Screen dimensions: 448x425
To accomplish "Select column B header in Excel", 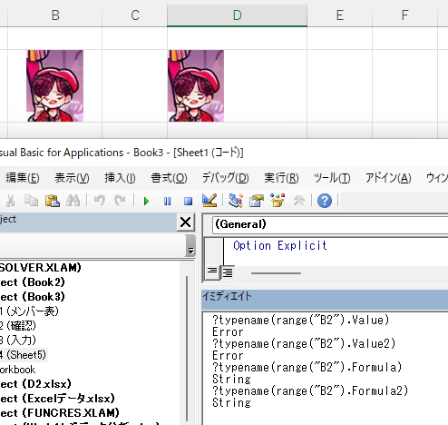I will point(55,15).
